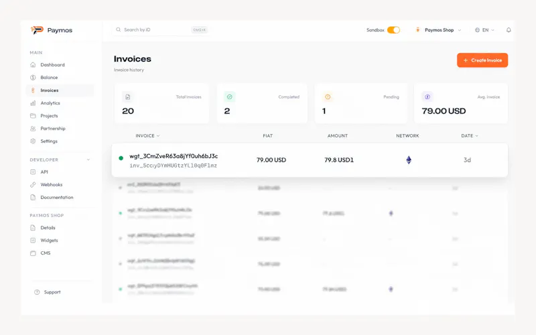The height and width of the screenshot is (335, 536).
Task: Click the Projects folder icon
Action: [33, 115]
